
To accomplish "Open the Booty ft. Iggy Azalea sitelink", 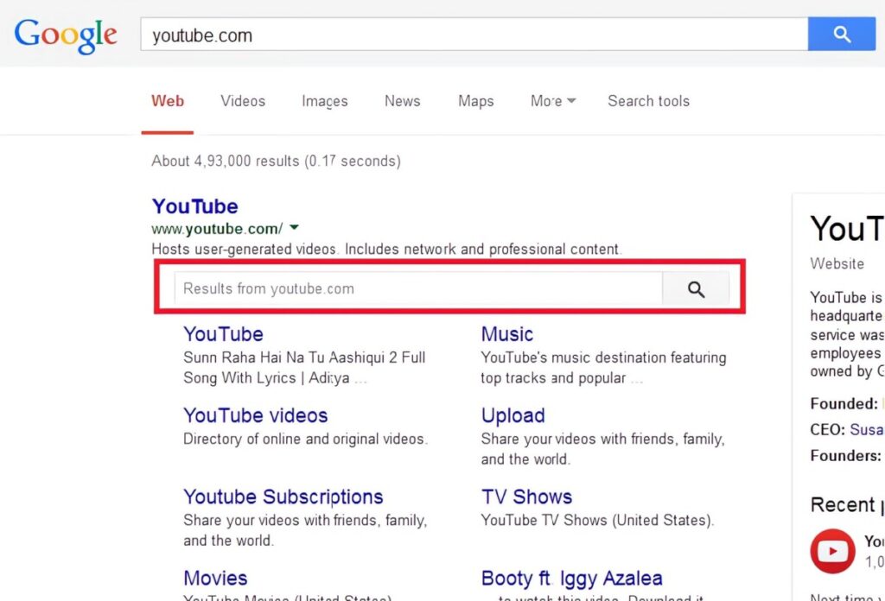I will 571,579.
